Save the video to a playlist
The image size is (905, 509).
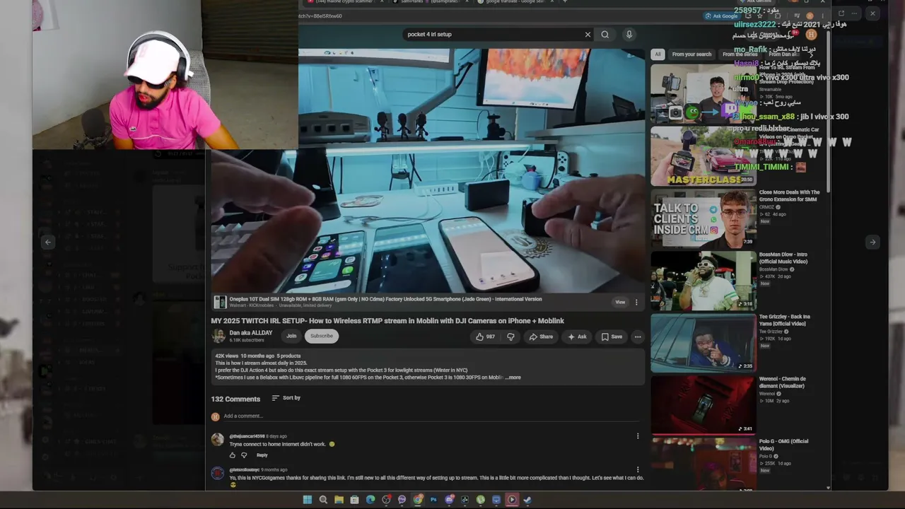(612, 337)
